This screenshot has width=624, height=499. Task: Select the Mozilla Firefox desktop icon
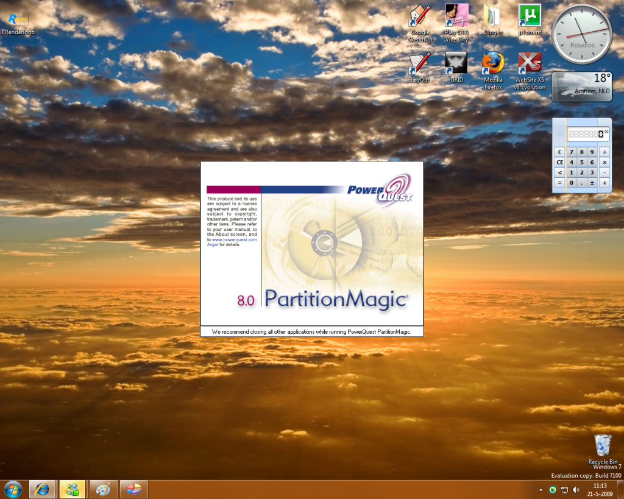(493, 71)
